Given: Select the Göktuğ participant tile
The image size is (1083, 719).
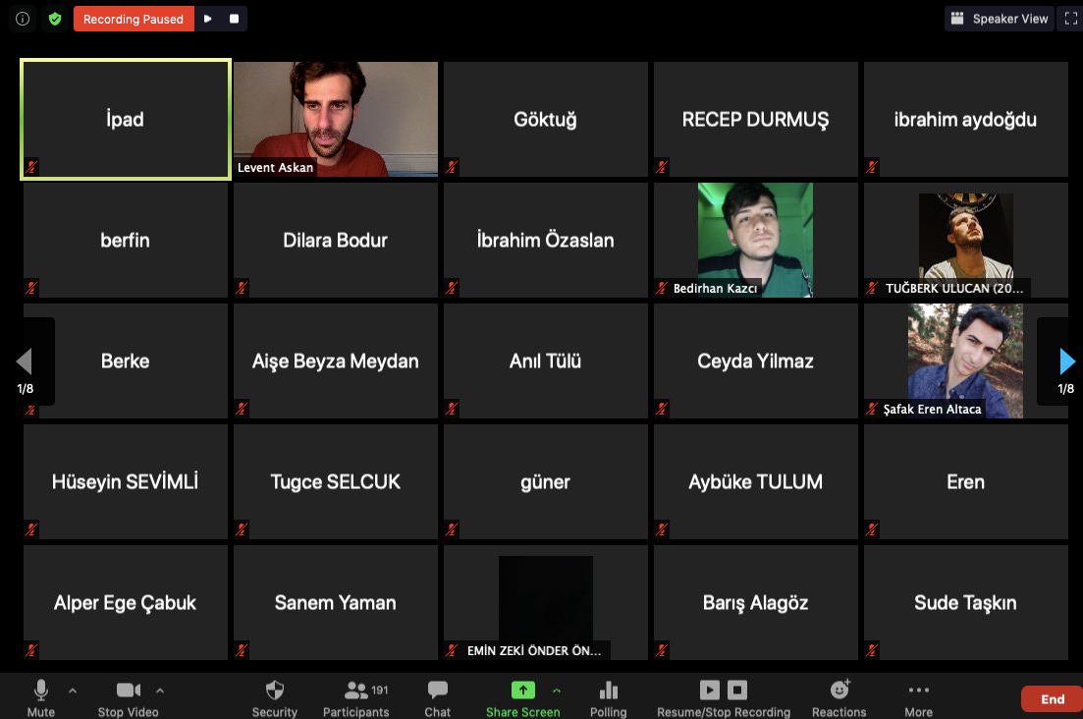Looking at the screenshot, I should (x=546, y=120).
